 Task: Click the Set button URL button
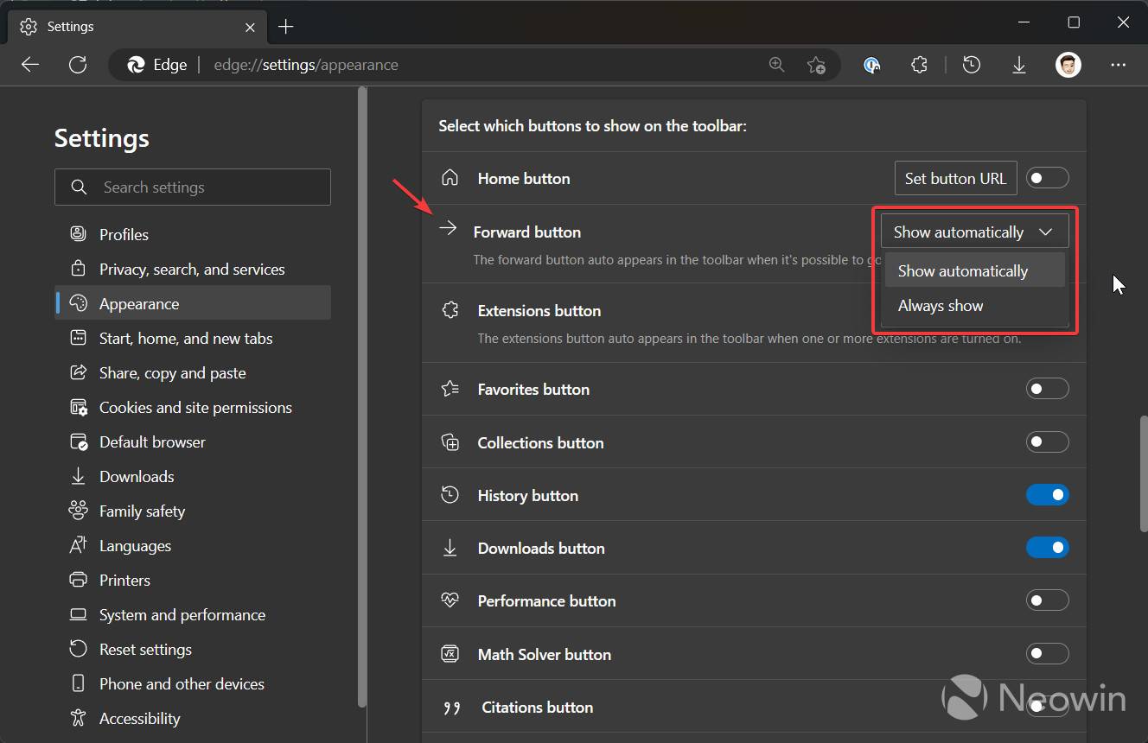[955, 178]
